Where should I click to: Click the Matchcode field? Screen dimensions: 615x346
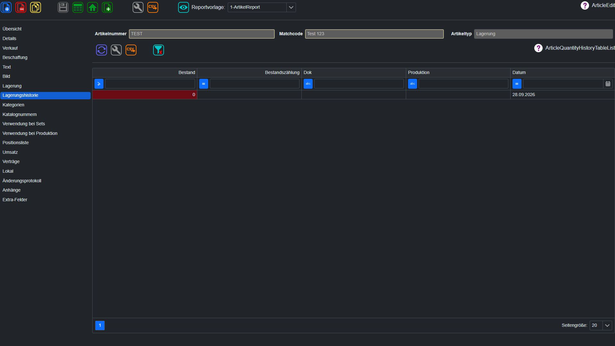374,34
